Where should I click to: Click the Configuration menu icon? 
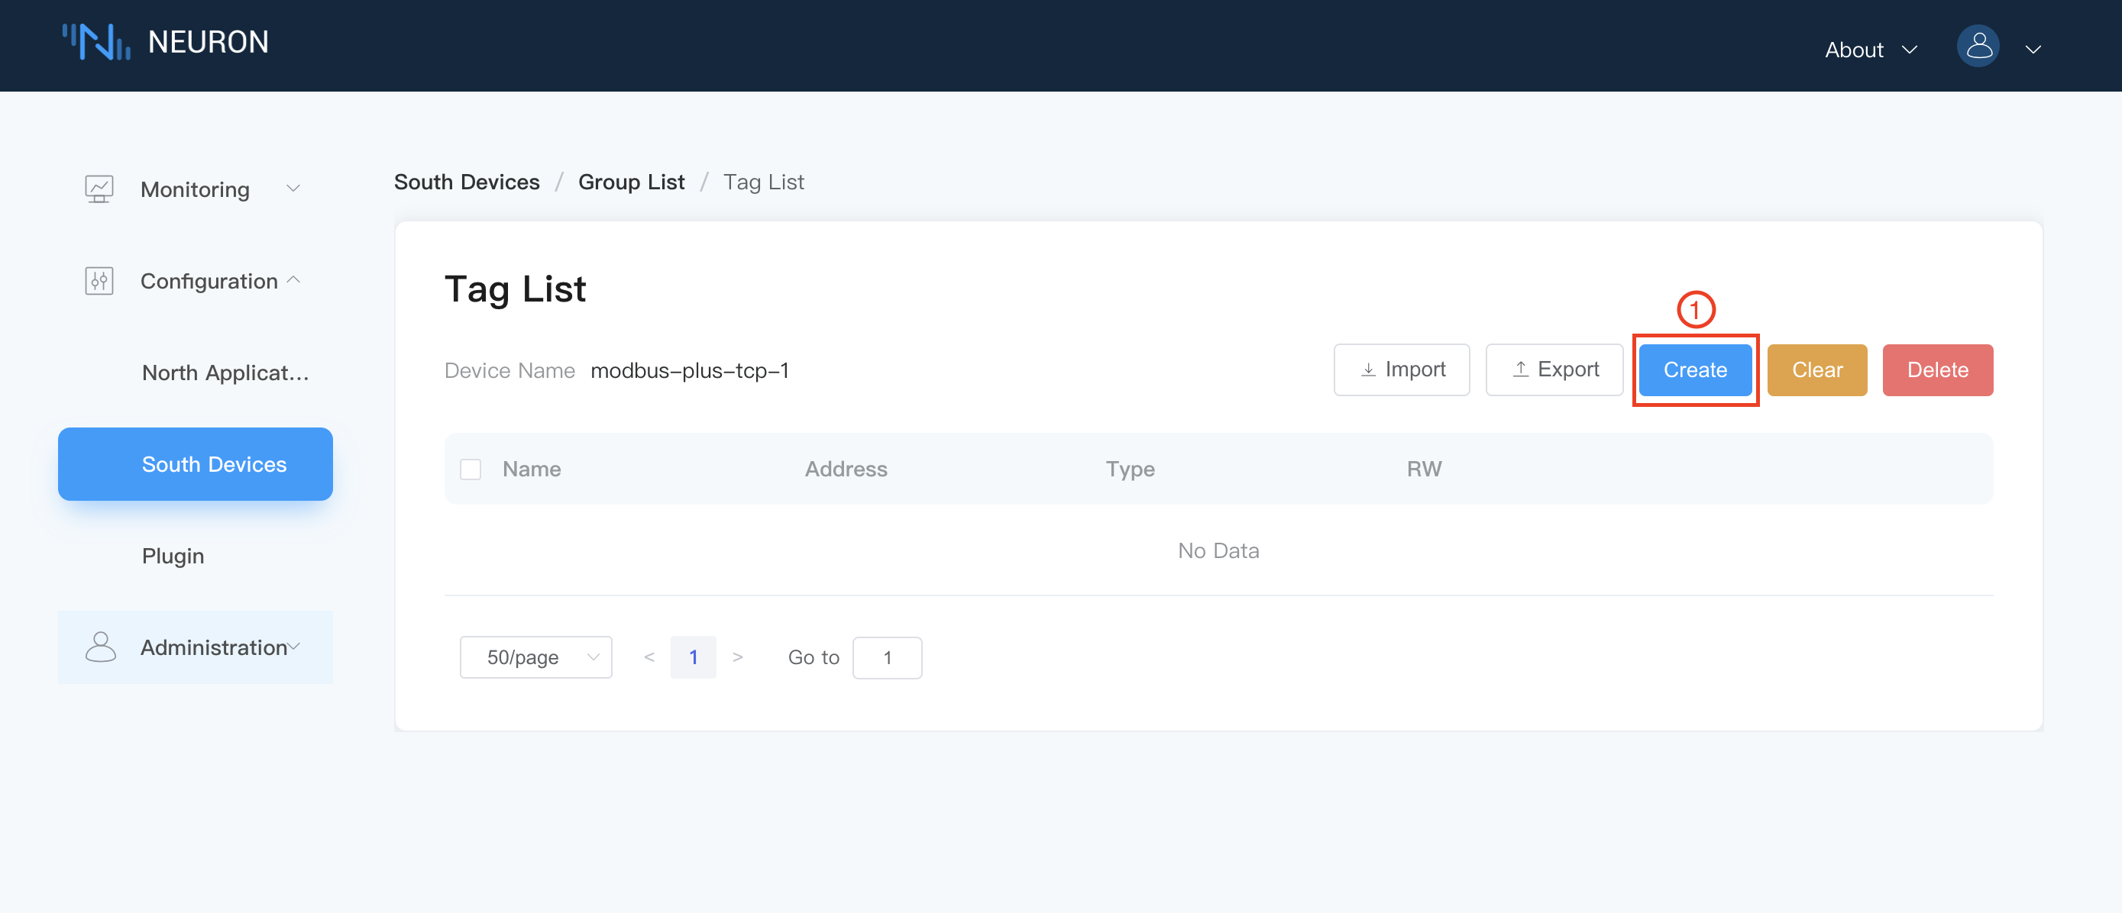[99, 280]
